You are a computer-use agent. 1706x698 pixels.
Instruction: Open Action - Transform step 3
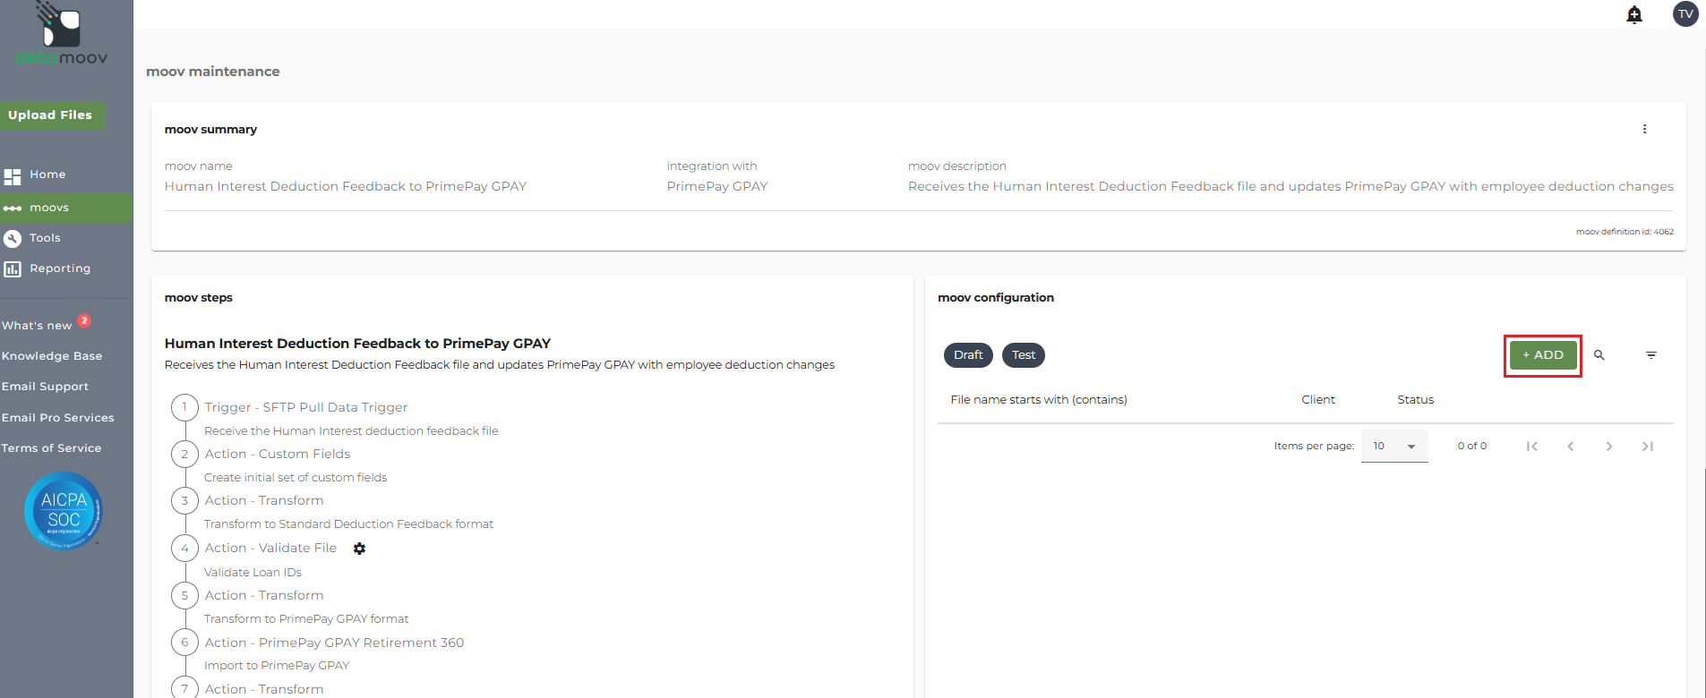(264, 500)
